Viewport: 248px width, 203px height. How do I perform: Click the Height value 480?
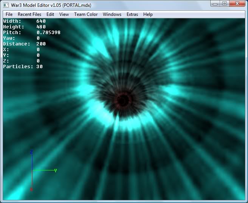pos(41,27)
